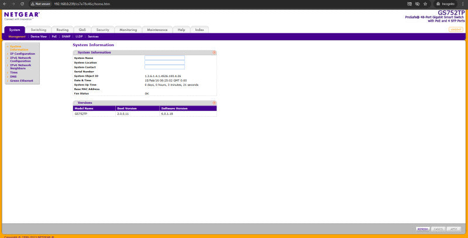Expand Time in the sidebar
This screenshot has width=468, height=238.
[x=13, y=72]
